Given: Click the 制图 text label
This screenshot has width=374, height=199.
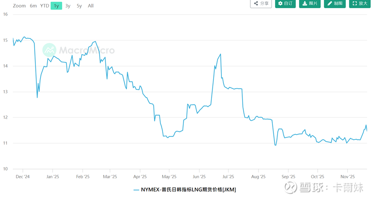Looking at the screenshot, I should (338, 3).
